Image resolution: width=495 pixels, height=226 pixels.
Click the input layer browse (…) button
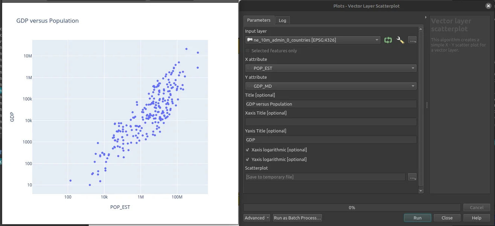pyautogui.click(x=412, y=40)
